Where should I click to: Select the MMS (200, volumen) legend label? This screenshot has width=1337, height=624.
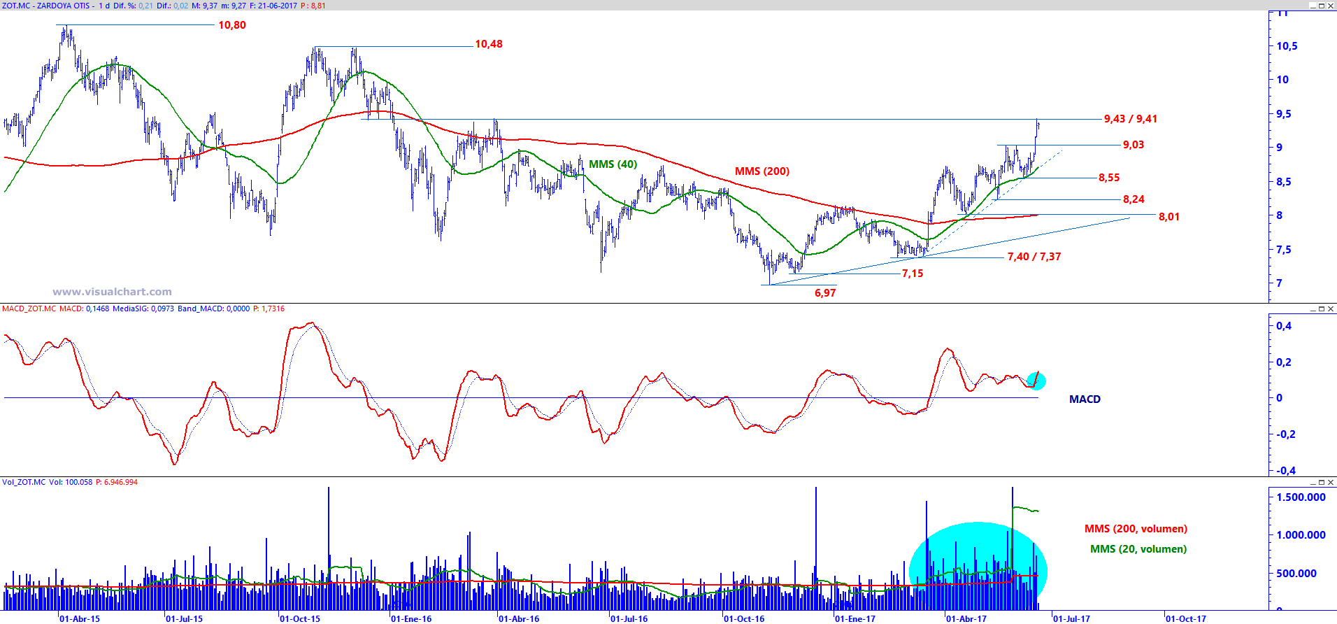(1136, 529)
